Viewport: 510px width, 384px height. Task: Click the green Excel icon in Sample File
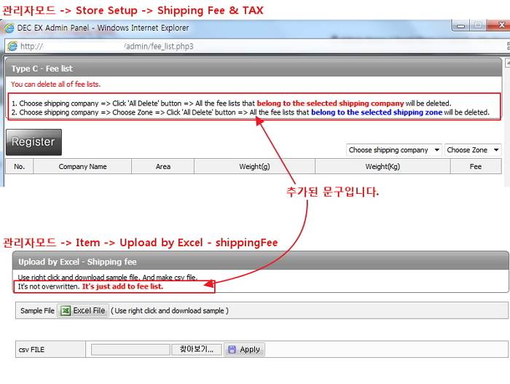tap(65, 310)
